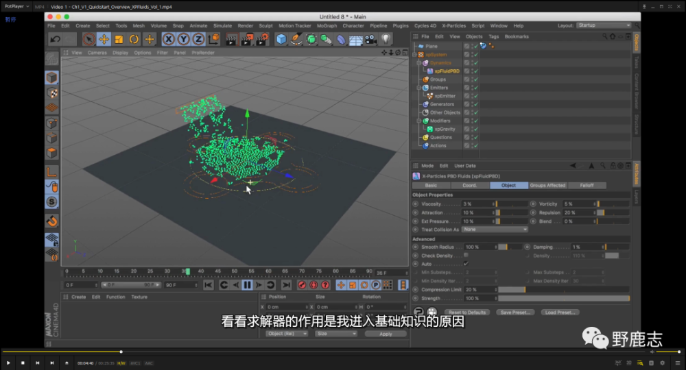Uncheck the Auto checkbox
Screen dimensions: 686x370
466,264
